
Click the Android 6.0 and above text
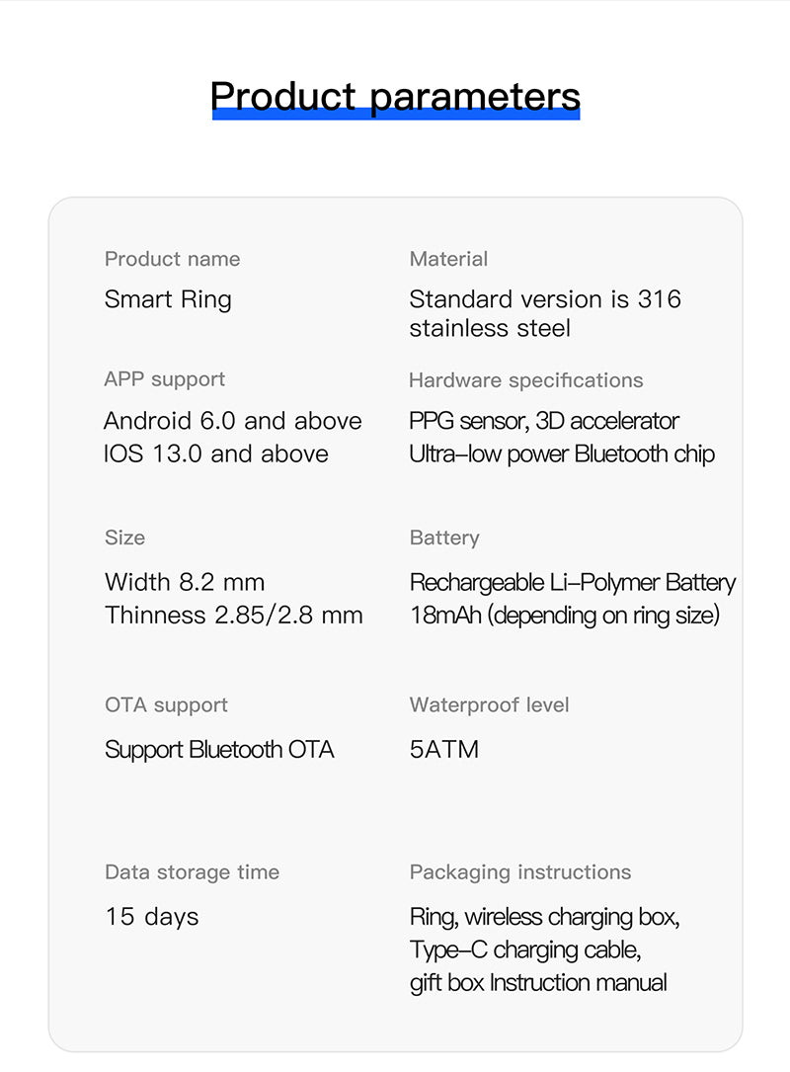[x=233, y=421]
